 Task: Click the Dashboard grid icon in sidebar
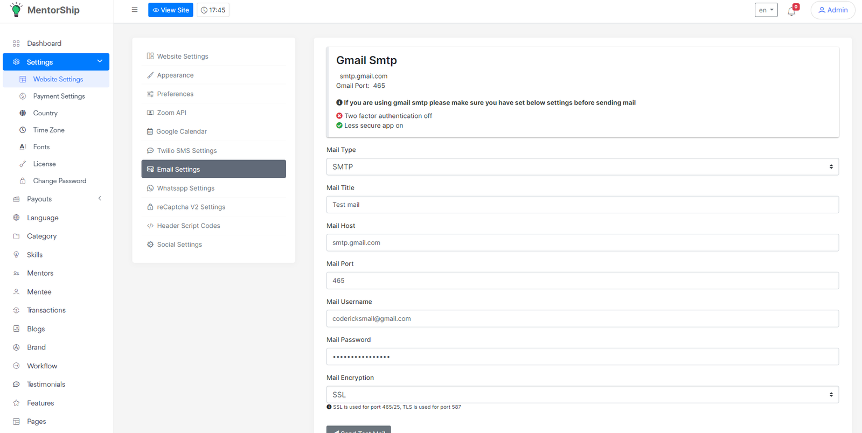pos(16,44)
